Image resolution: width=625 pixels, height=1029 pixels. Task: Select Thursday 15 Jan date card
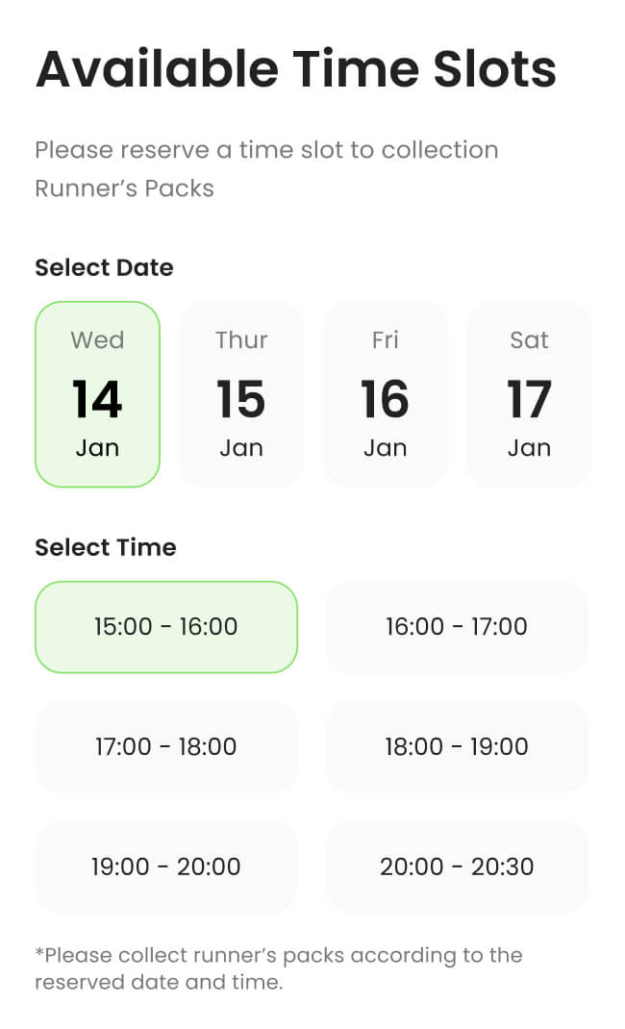(x=241, y=394)
